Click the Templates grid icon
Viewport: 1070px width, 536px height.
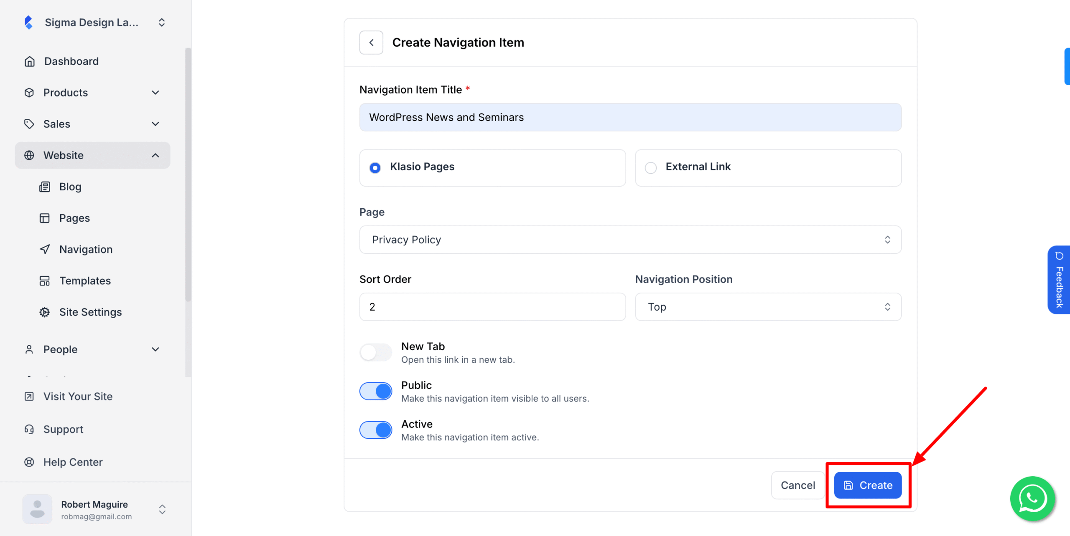pos(45,281)
